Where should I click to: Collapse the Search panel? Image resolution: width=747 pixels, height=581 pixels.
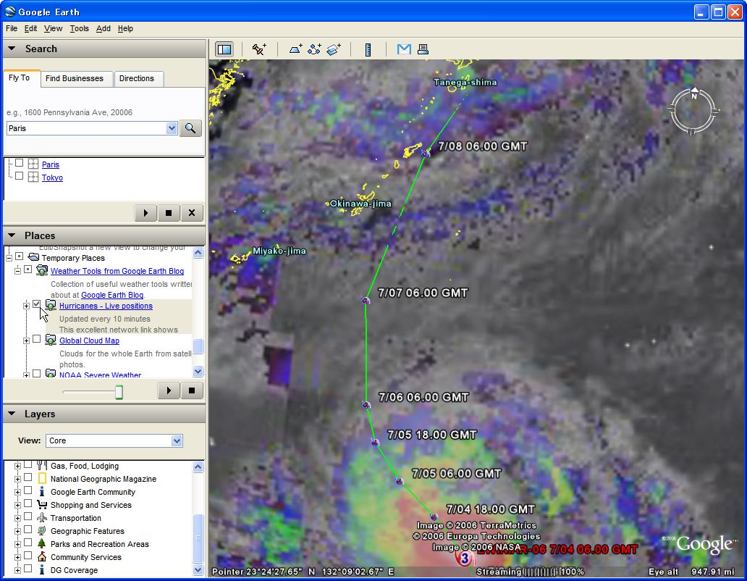click(12, 49)
